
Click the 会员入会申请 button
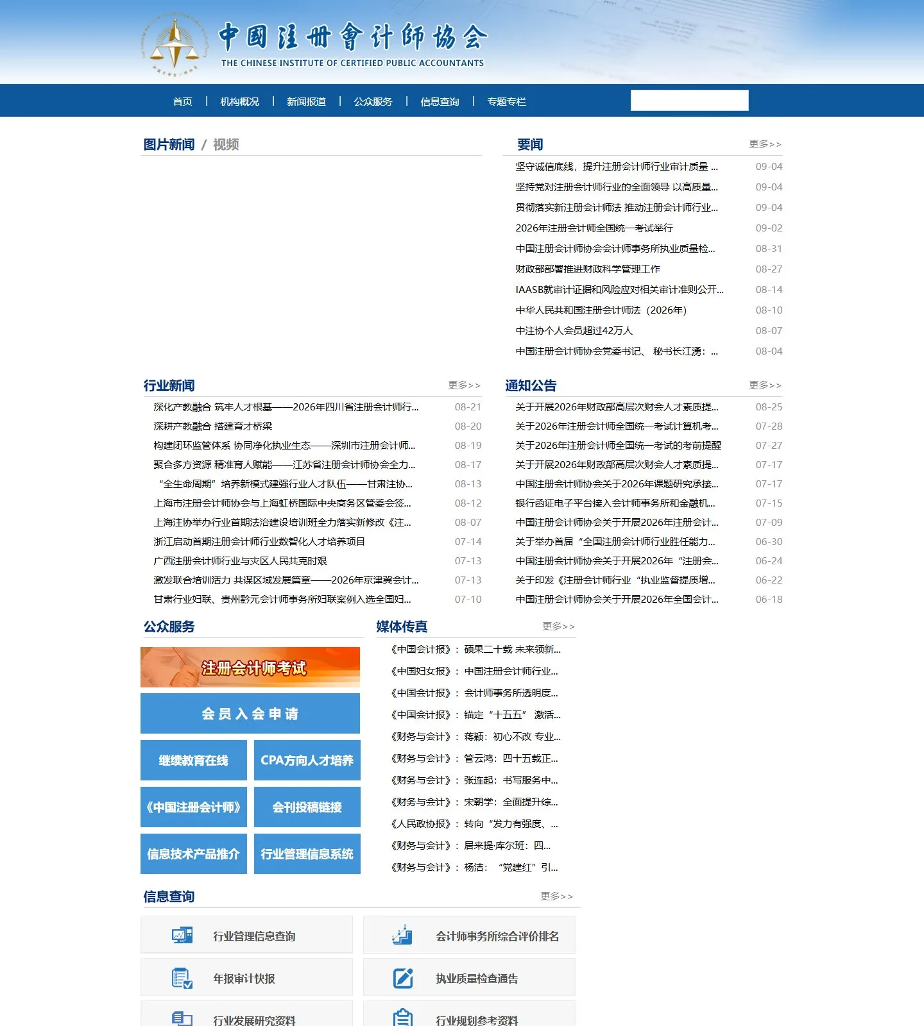pos(250,714)
